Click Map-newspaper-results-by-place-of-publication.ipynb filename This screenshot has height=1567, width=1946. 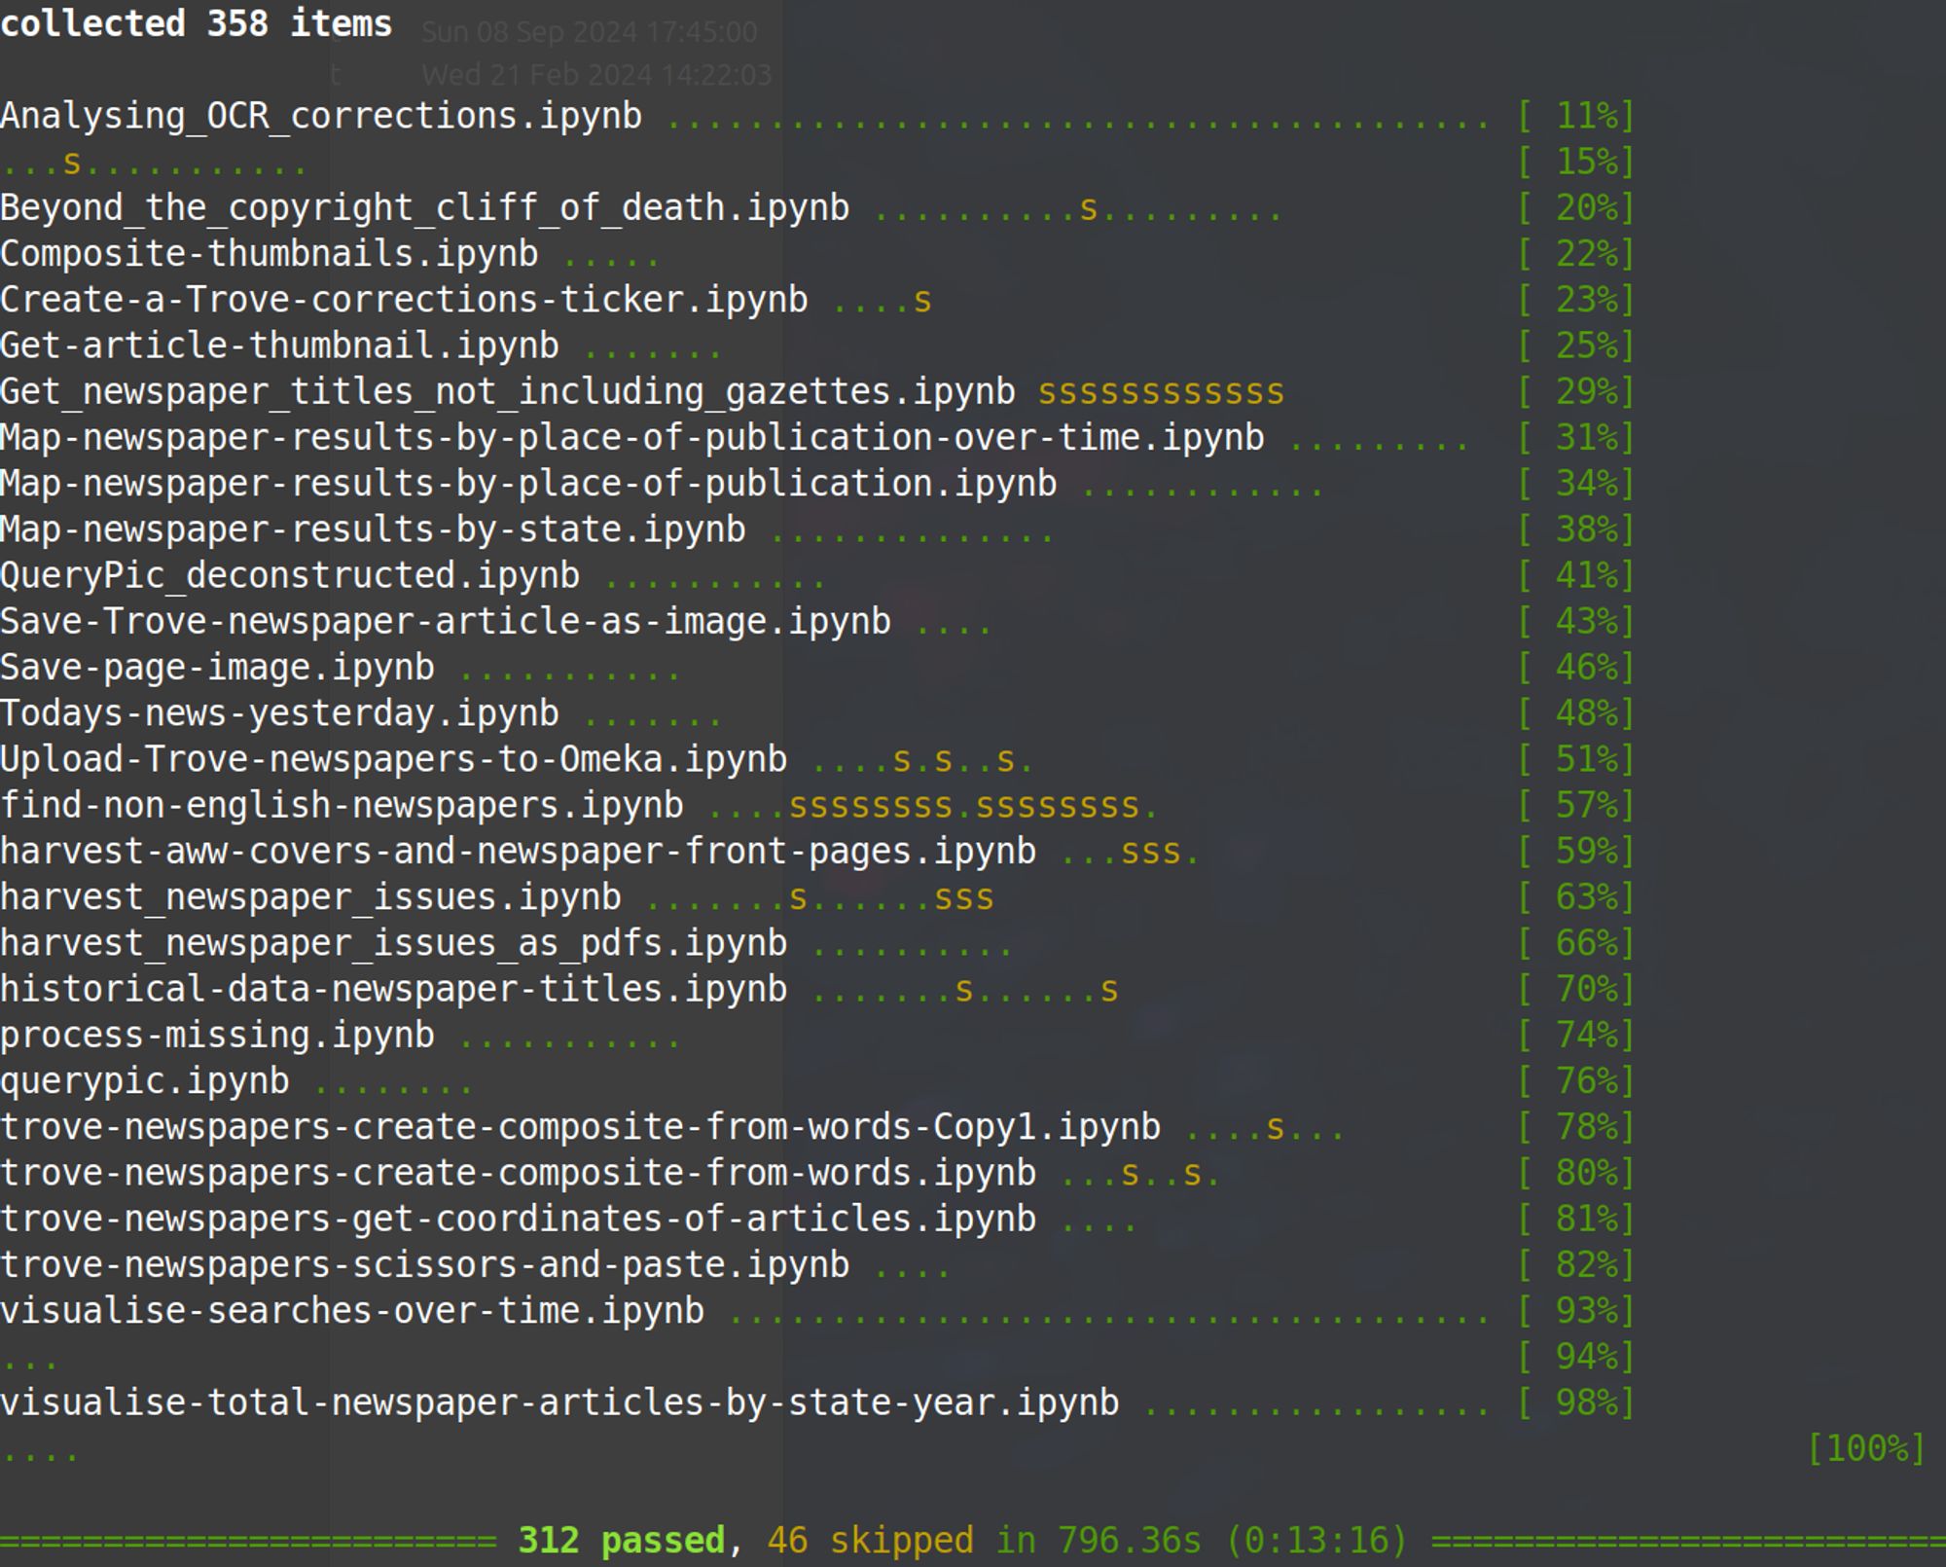(528, 484)
